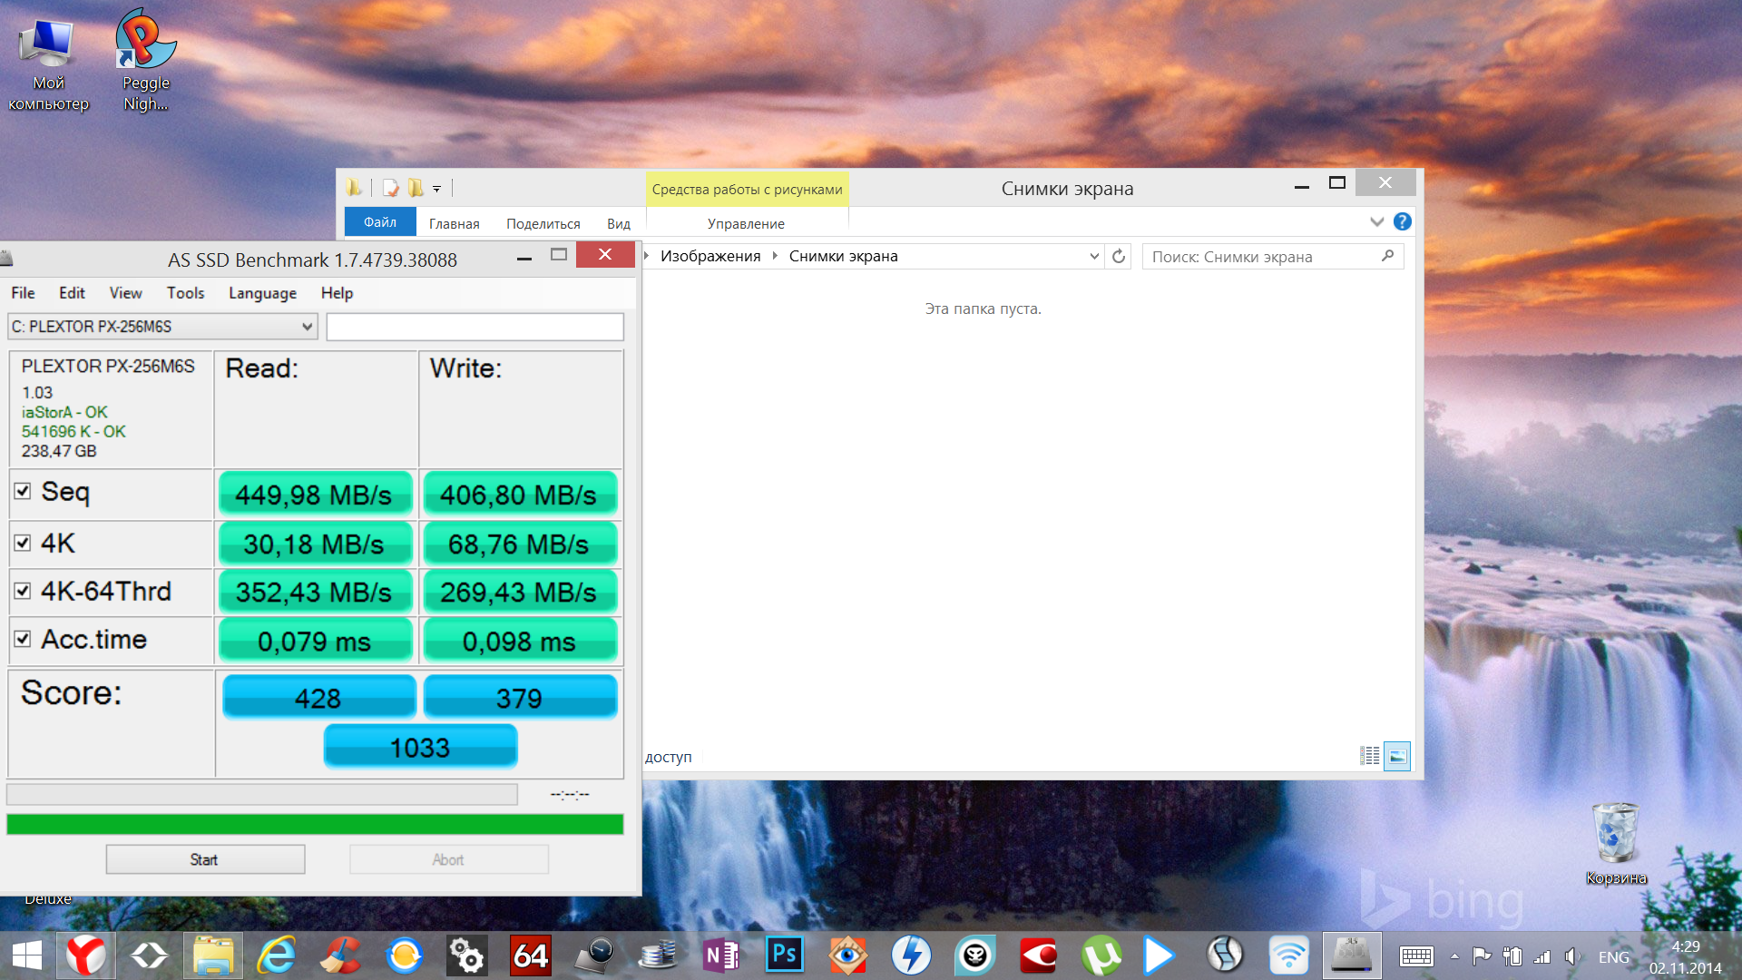
Task: Expand the Explorer ribbon chevron
Action: click(1376, 221)
